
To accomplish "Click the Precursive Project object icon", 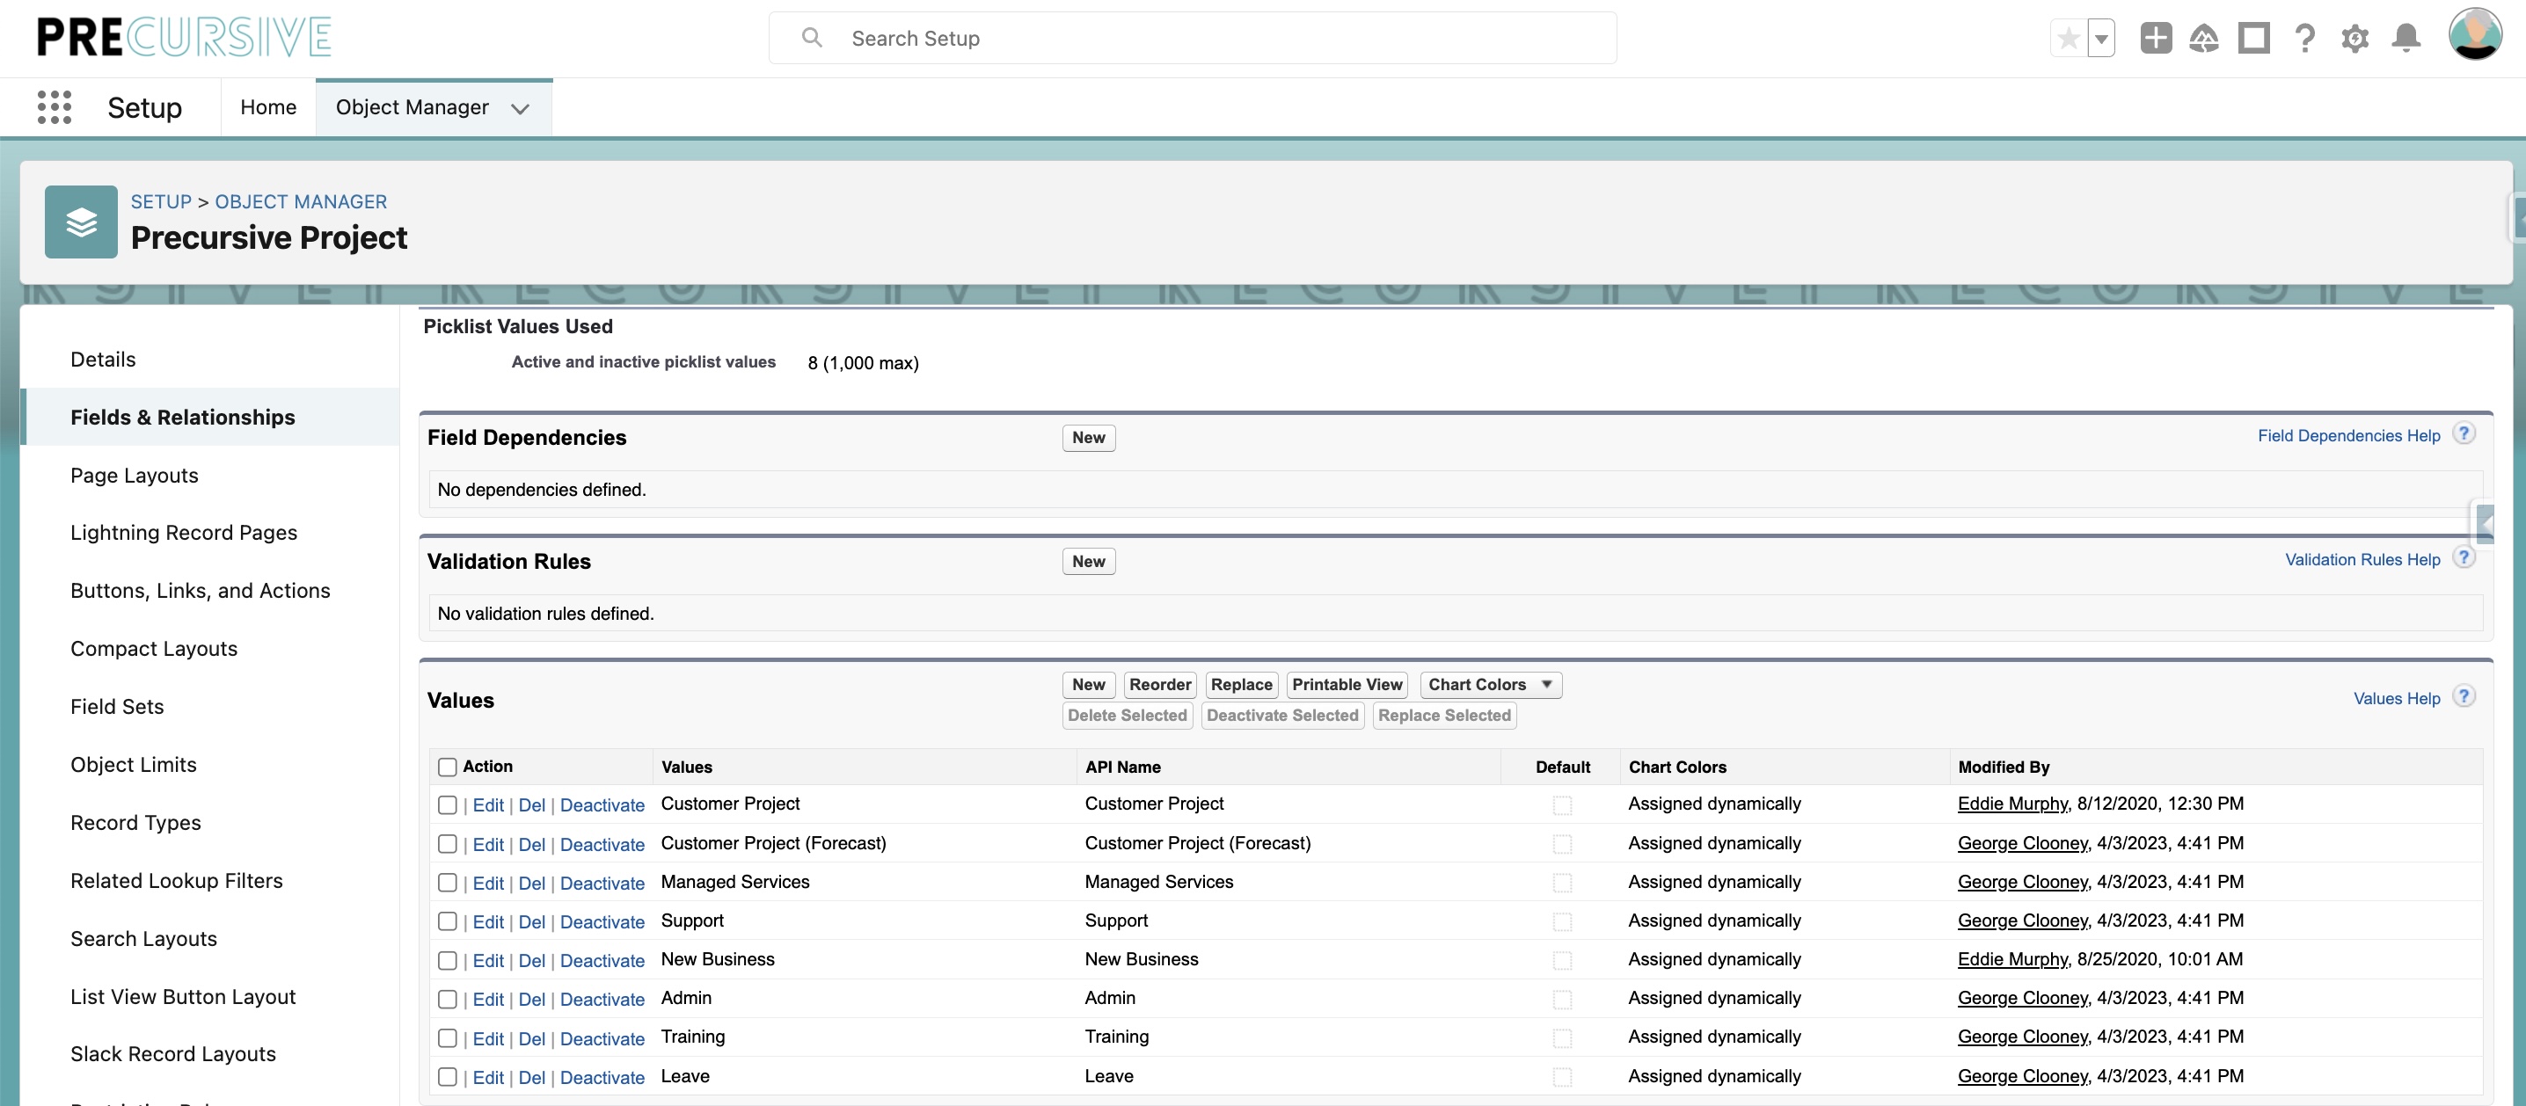I will pos(80,222).
